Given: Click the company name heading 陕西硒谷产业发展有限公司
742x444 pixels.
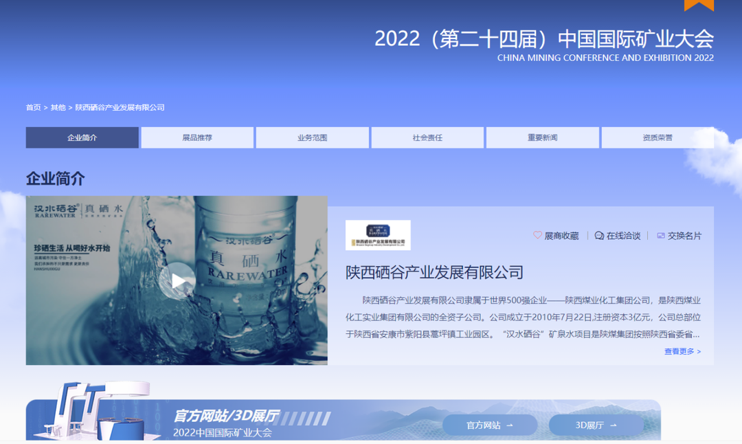Looking at the screenshot, I should [434, 272].
